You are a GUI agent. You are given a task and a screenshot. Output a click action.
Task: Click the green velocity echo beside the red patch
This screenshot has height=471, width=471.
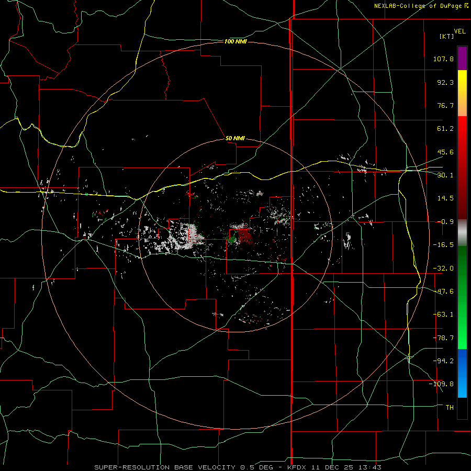pos(232,239)
